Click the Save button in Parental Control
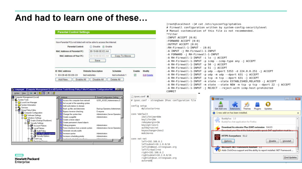The height and width of the screenshot is (169, 302). 97,60
